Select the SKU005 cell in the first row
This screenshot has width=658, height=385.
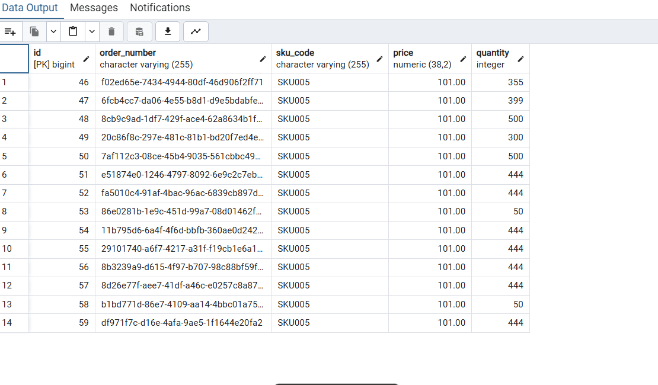click(329, 82)
